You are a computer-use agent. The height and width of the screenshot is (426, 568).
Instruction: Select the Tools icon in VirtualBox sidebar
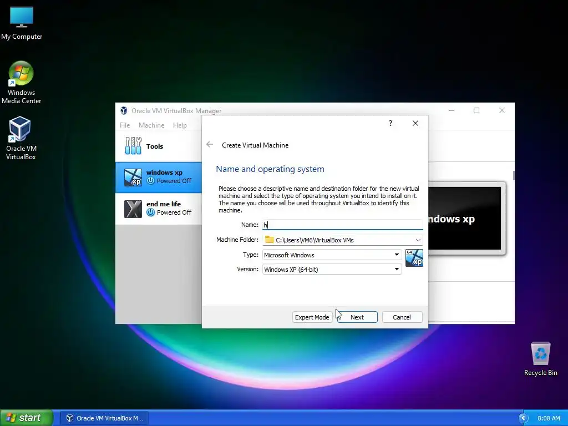point(133,146)
